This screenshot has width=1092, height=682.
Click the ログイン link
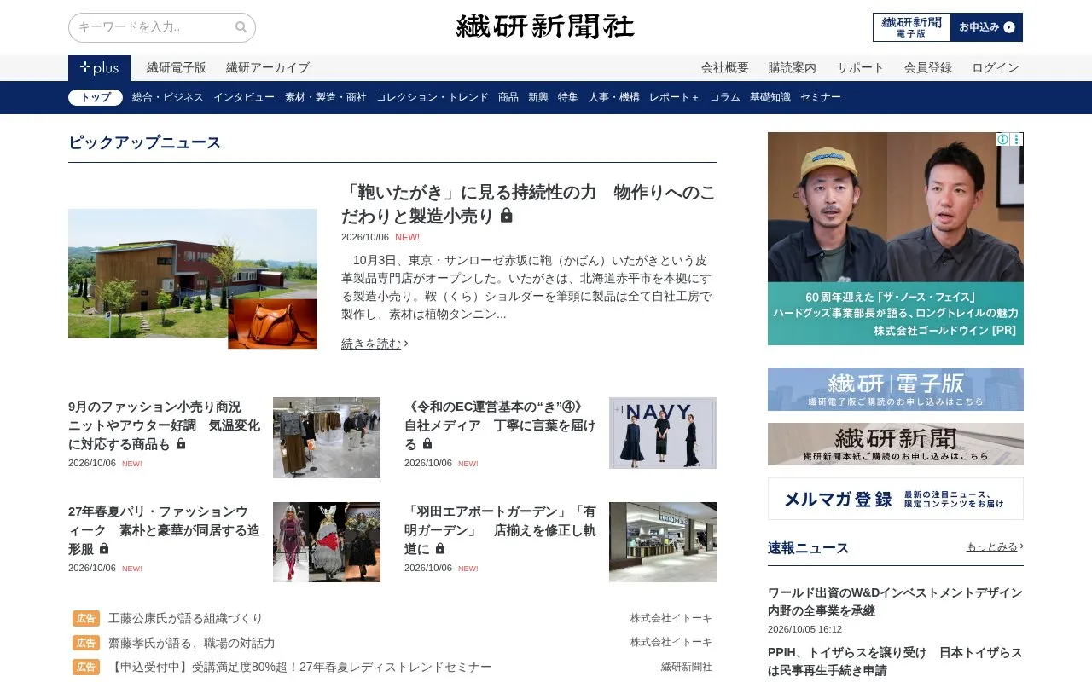point(996,67)
